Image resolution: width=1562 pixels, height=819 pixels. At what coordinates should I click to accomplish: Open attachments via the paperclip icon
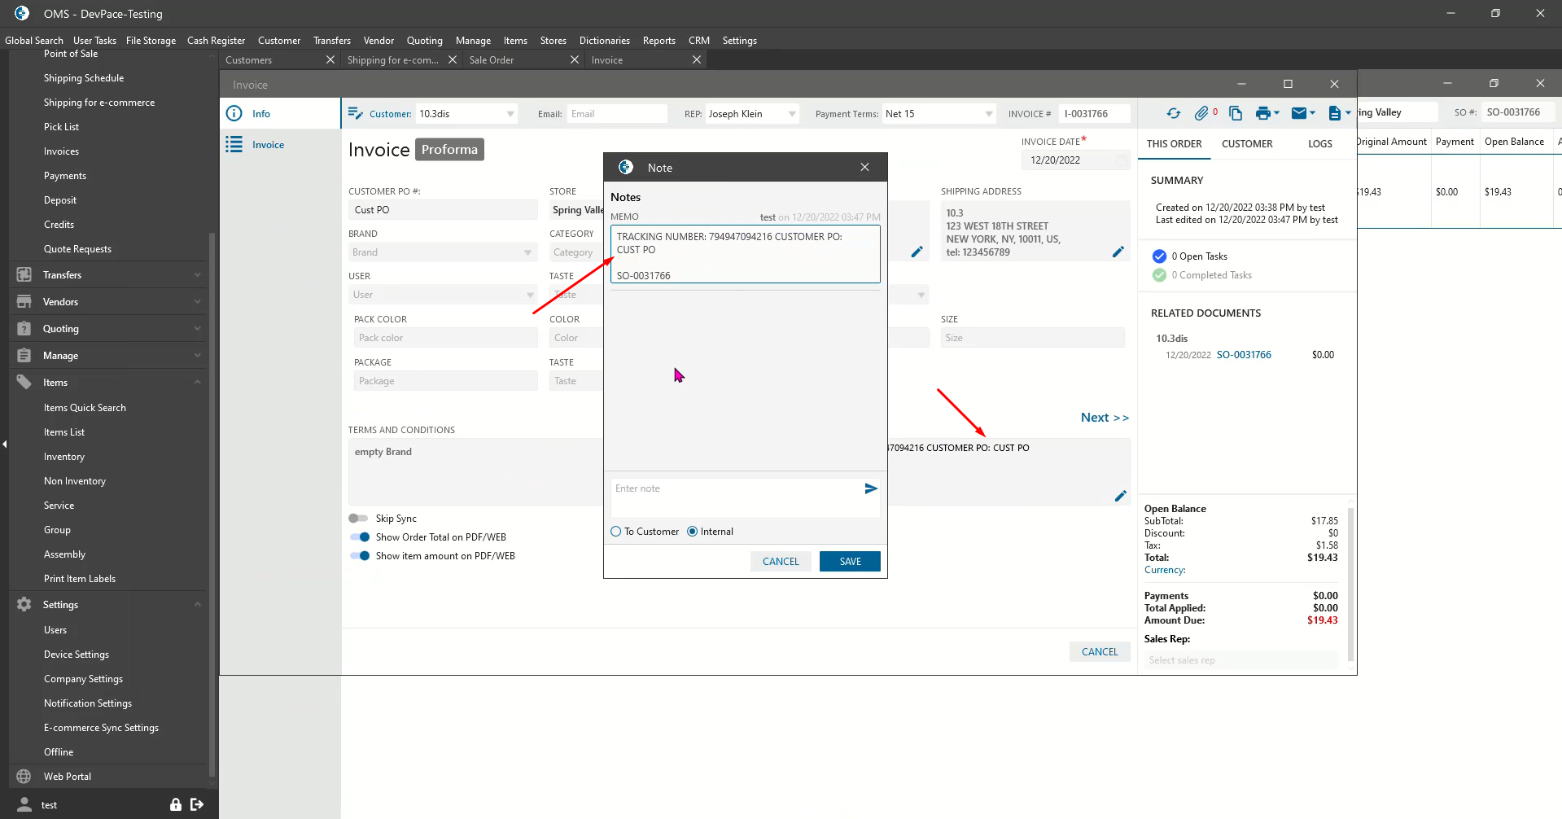pos(1201,114)
